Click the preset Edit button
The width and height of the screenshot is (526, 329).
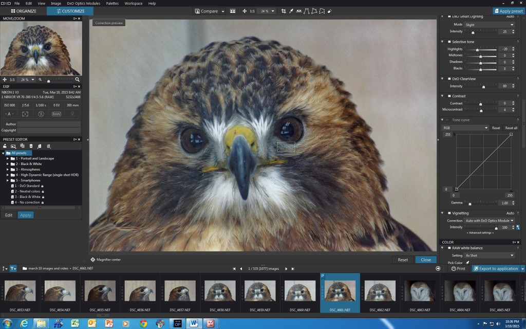click(x=9, y=215)
